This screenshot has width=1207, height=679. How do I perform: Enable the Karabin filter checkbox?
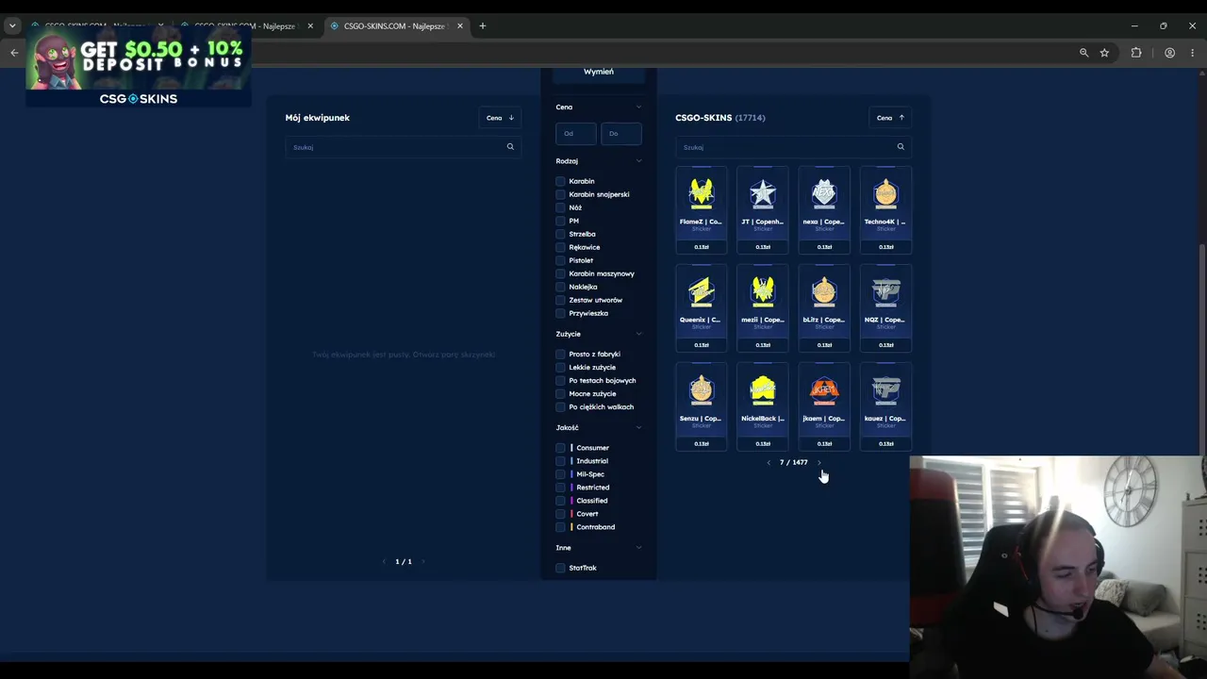[560, 181]
